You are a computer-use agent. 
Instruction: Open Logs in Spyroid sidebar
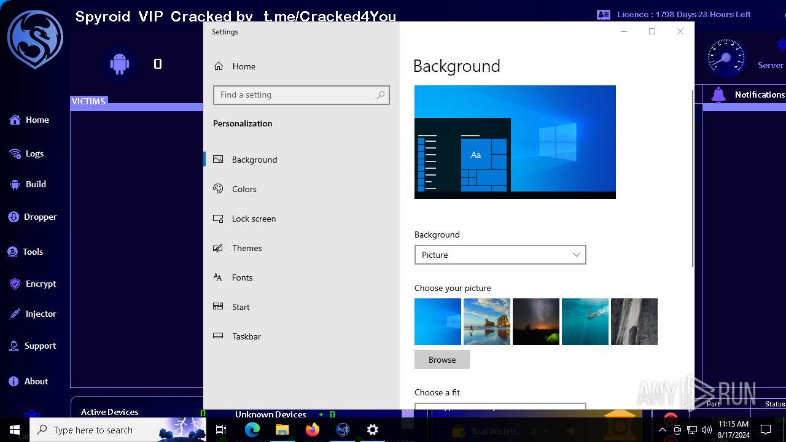click(26, 153)
